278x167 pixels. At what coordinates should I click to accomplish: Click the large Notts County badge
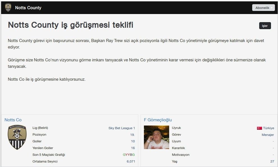17,137
